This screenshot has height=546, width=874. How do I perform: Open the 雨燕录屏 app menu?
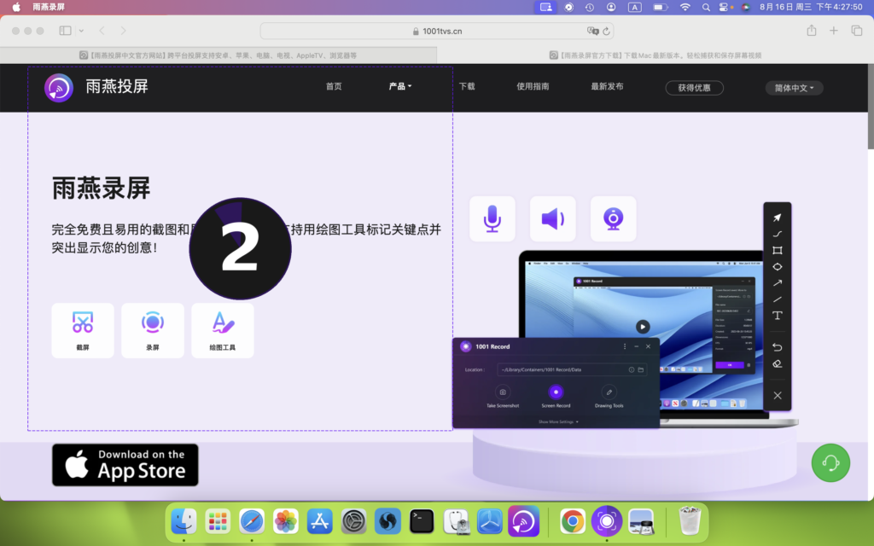point(49,7)
